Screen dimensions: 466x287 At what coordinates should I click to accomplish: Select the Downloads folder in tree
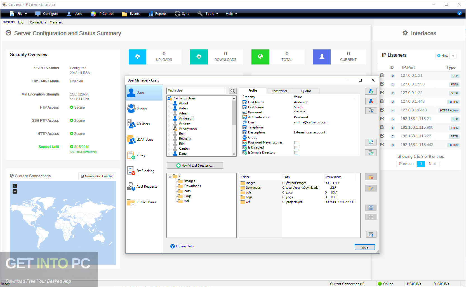pyautogui.click(x=192, y=186)
